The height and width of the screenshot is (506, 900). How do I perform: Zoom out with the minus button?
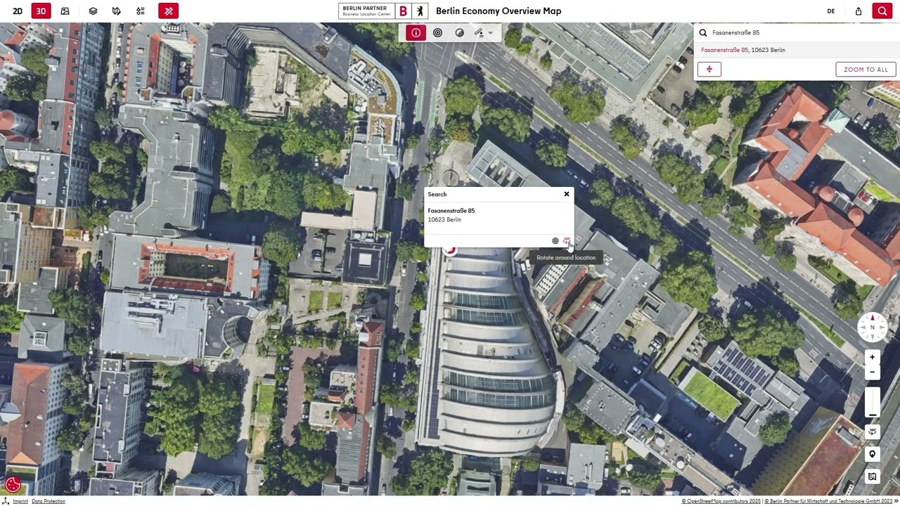[x=873, y=372]
